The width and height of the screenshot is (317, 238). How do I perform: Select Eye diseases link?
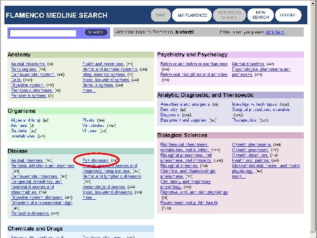(96, 160)
